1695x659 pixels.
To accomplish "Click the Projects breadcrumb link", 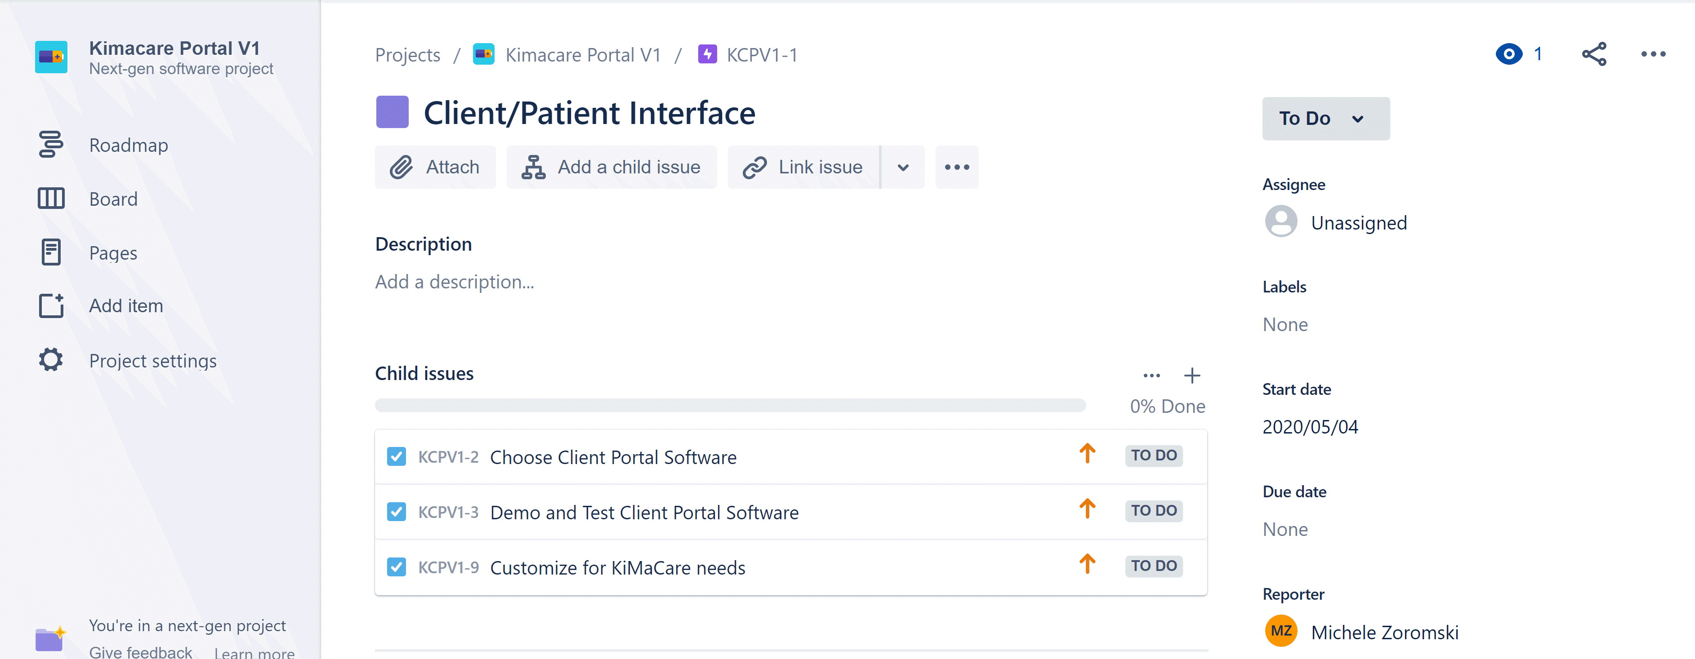I will (x=407, y=55).
